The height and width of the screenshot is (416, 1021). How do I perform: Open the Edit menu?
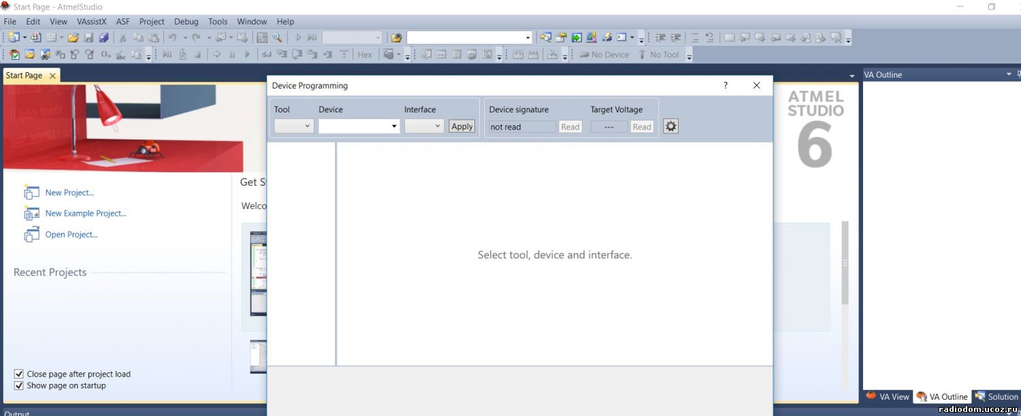tap(33, 21)
